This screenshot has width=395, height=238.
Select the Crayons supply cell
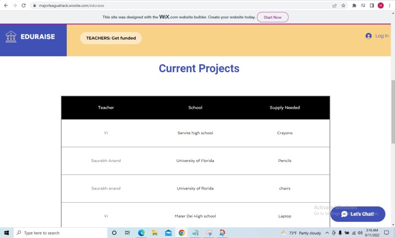285,133
